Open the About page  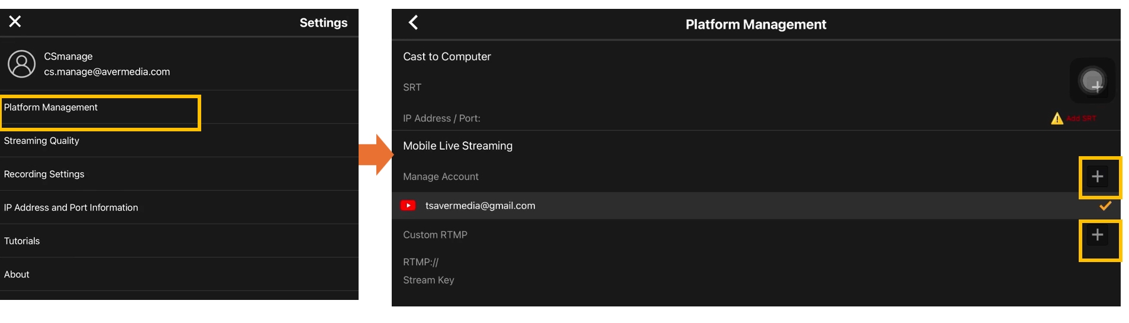tap(17, 274)
